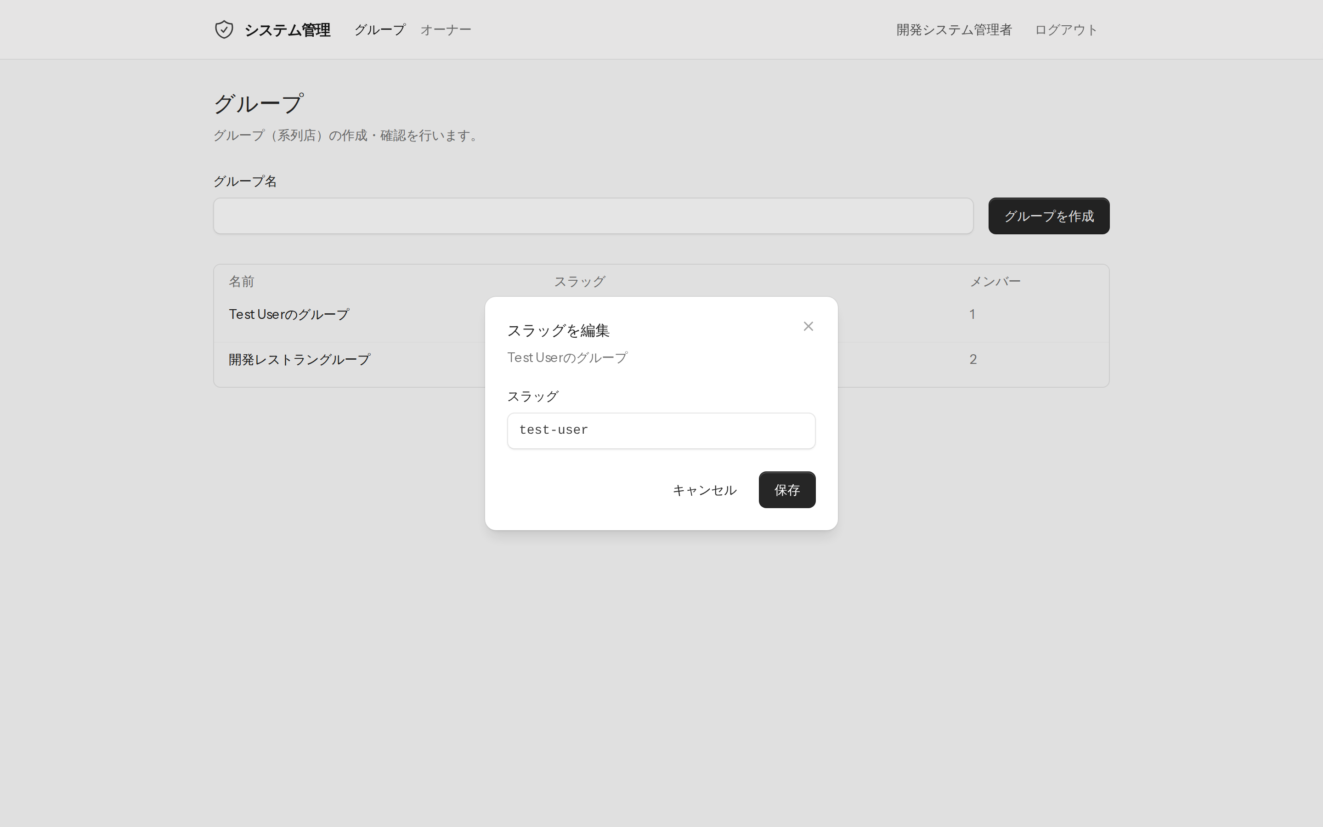Click the shield logo icon
The width and height of the screenshot is (1323, 827).
tap(224, 29)
